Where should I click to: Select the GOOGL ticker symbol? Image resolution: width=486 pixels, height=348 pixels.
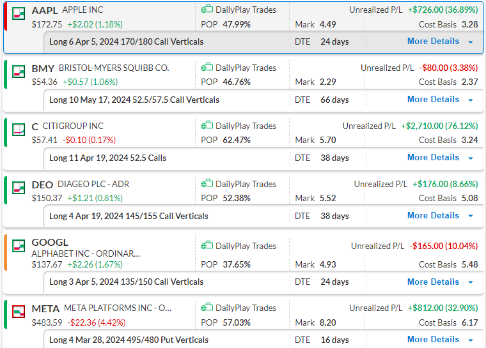coord(50,243)
